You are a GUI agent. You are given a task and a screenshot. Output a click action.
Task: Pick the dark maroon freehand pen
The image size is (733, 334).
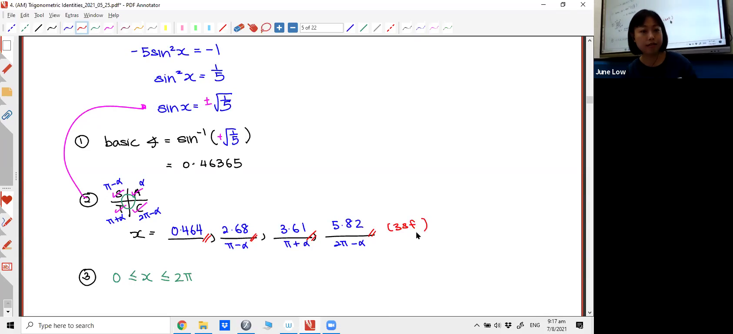125,28
